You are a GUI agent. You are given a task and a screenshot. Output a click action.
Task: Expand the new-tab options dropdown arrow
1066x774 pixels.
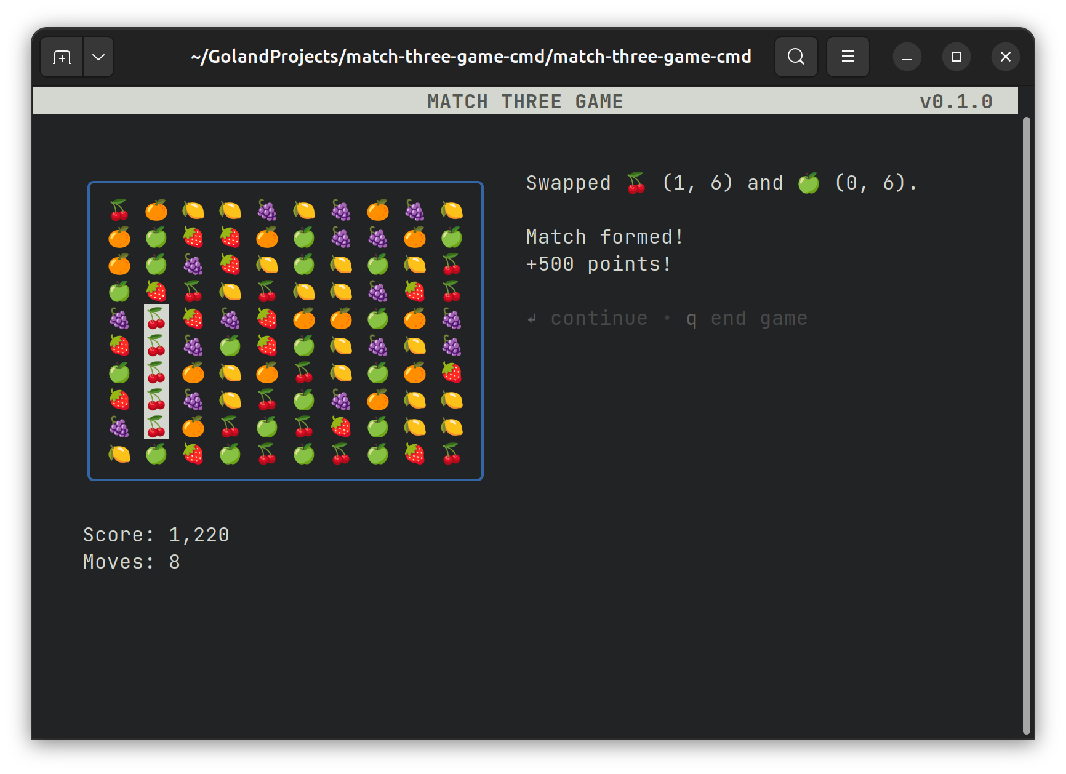pos(98,57)
